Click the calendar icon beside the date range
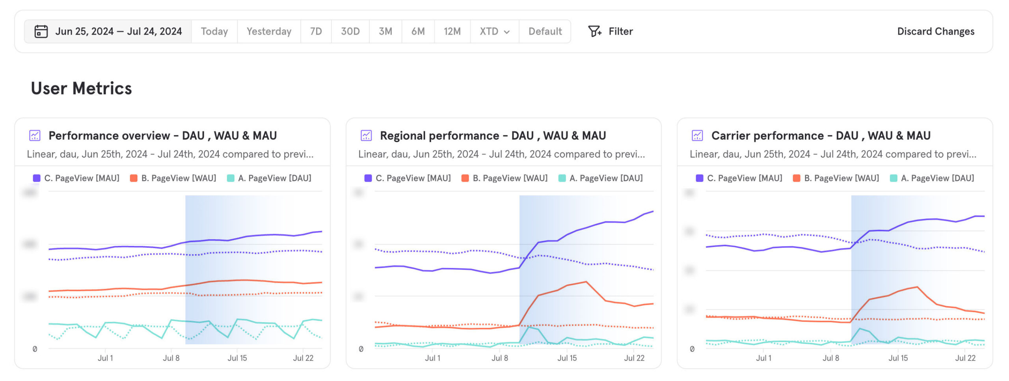Screen dimensions: 1009x381 [41, 32]
